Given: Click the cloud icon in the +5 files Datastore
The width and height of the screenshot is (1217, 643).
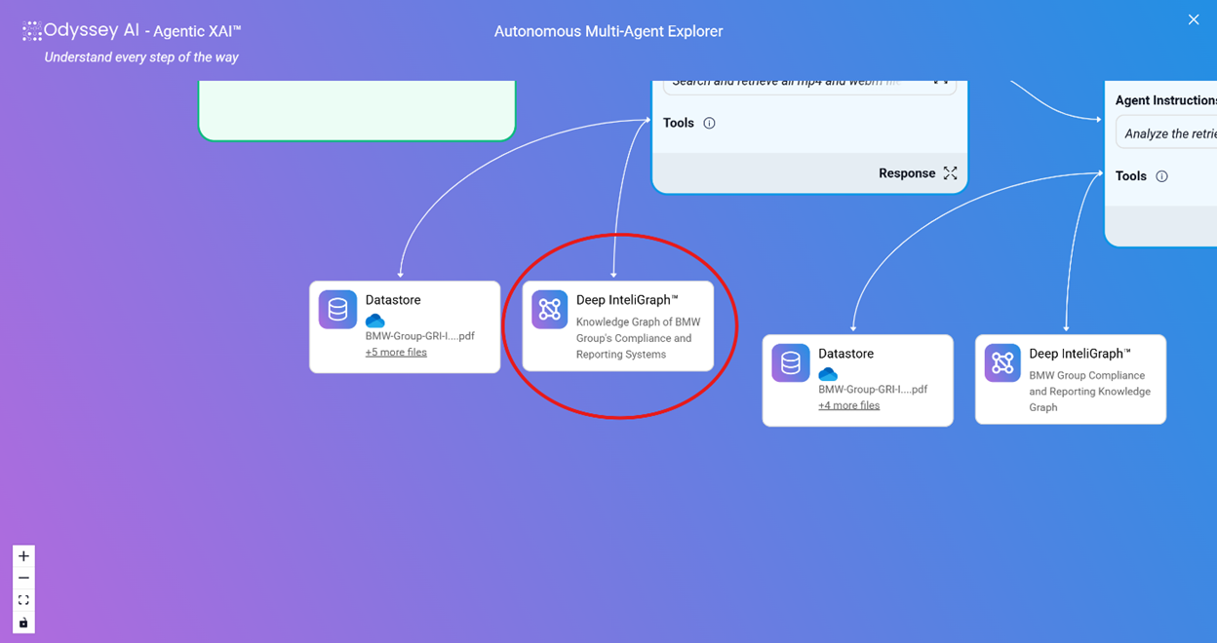Looking at the screenshot, I should [375, 321].
